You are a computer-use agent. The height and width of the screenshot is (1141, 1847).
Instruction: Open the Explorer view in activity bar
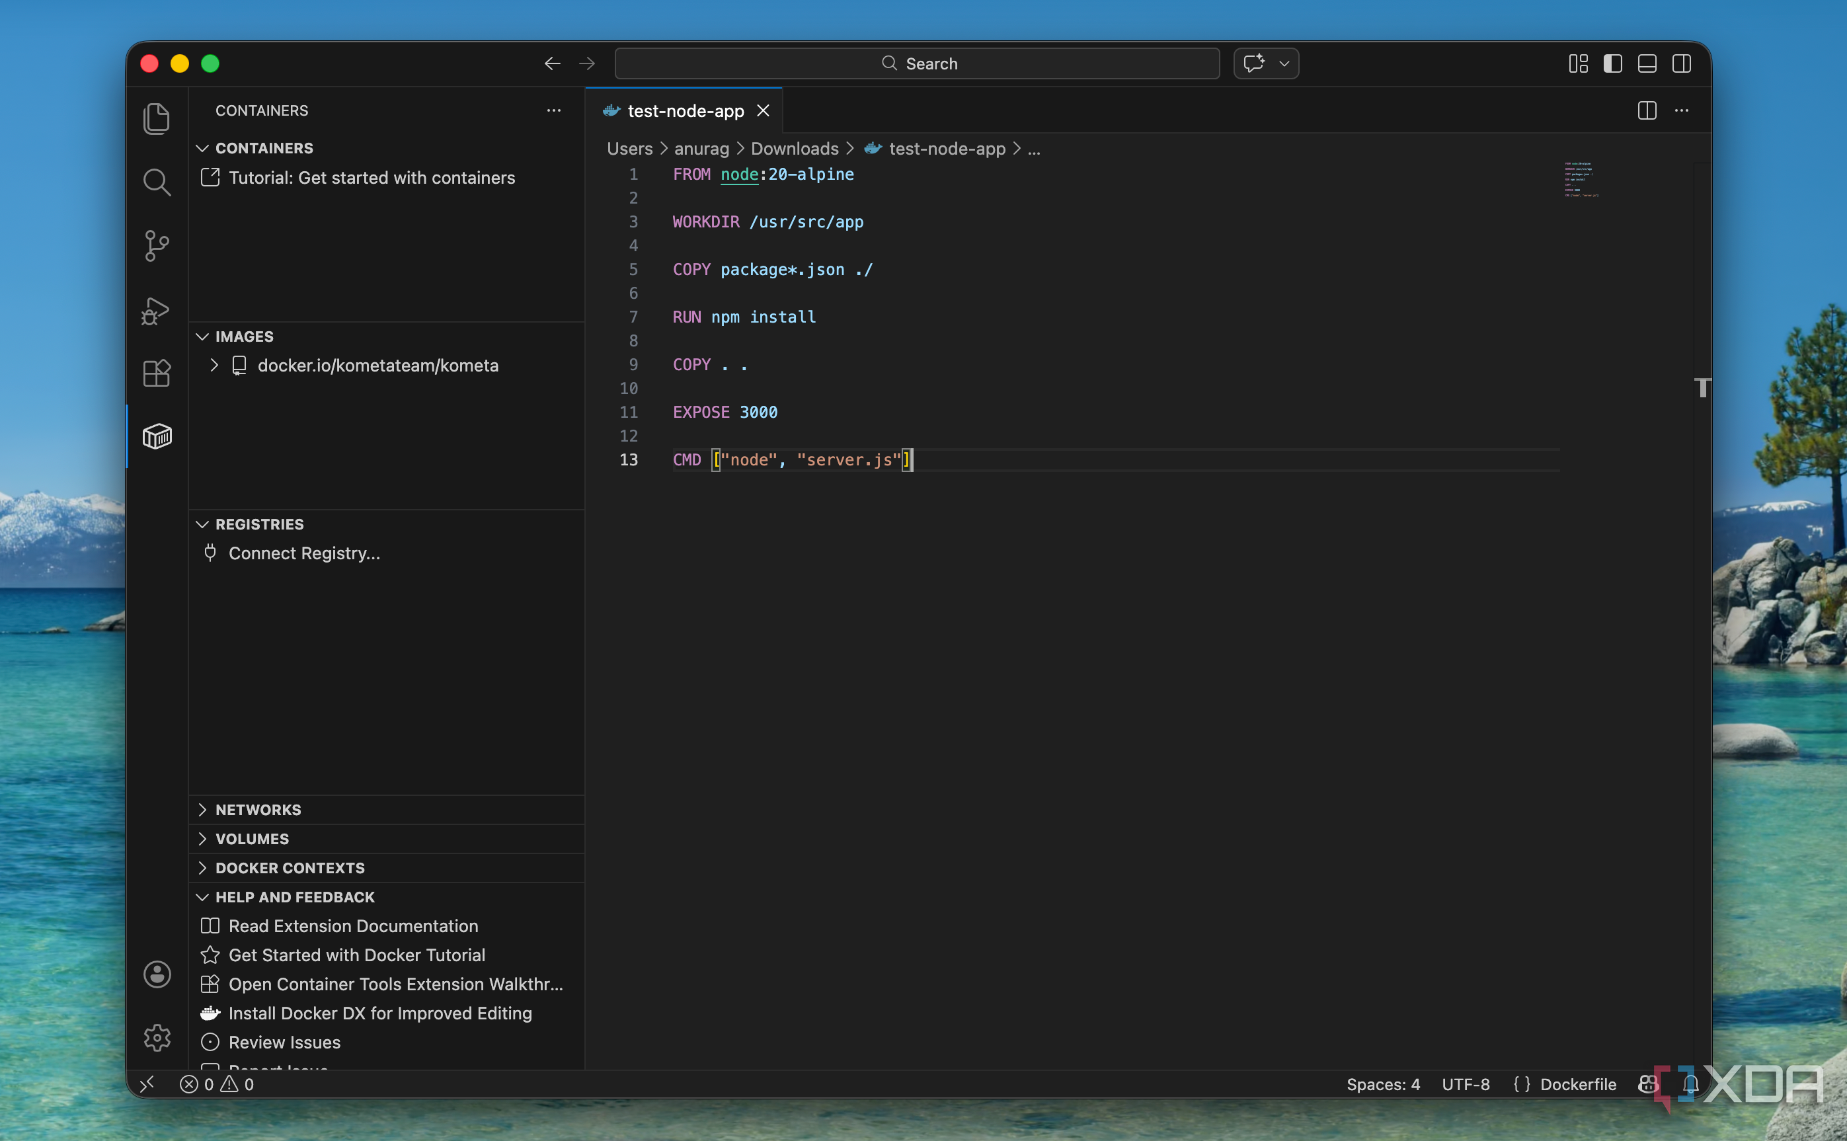tap(156, 118)
